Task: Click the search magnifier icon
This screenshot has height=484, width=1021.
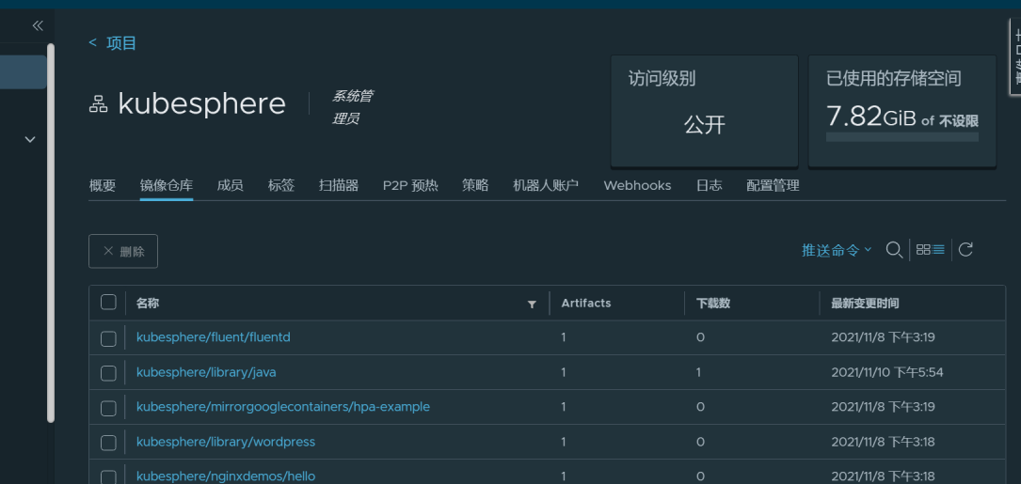Action: tap(895, 250)
